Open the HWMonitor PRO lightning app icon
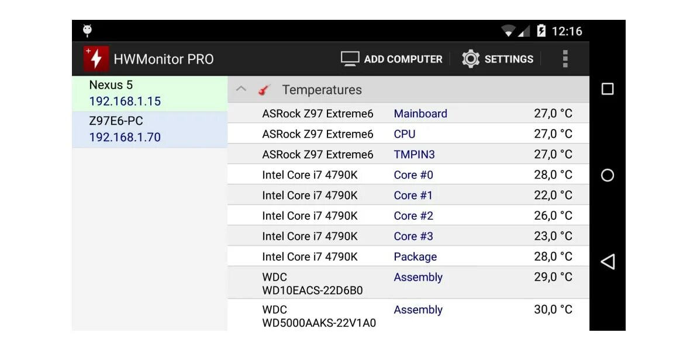Image resolution: width=697 pixels, height=350 pixels. [96, 58]
